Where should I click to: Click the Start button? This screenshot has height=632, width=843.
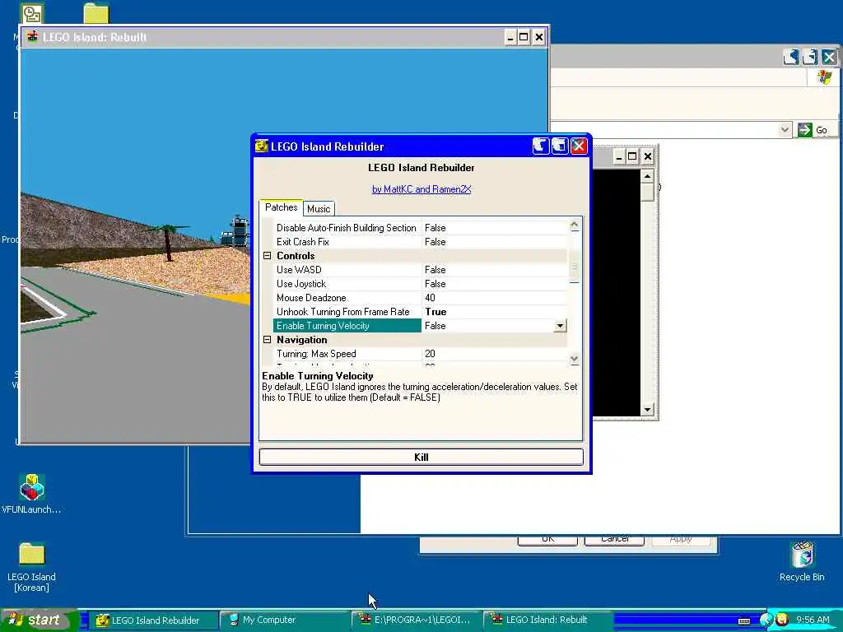click(40, 620)
